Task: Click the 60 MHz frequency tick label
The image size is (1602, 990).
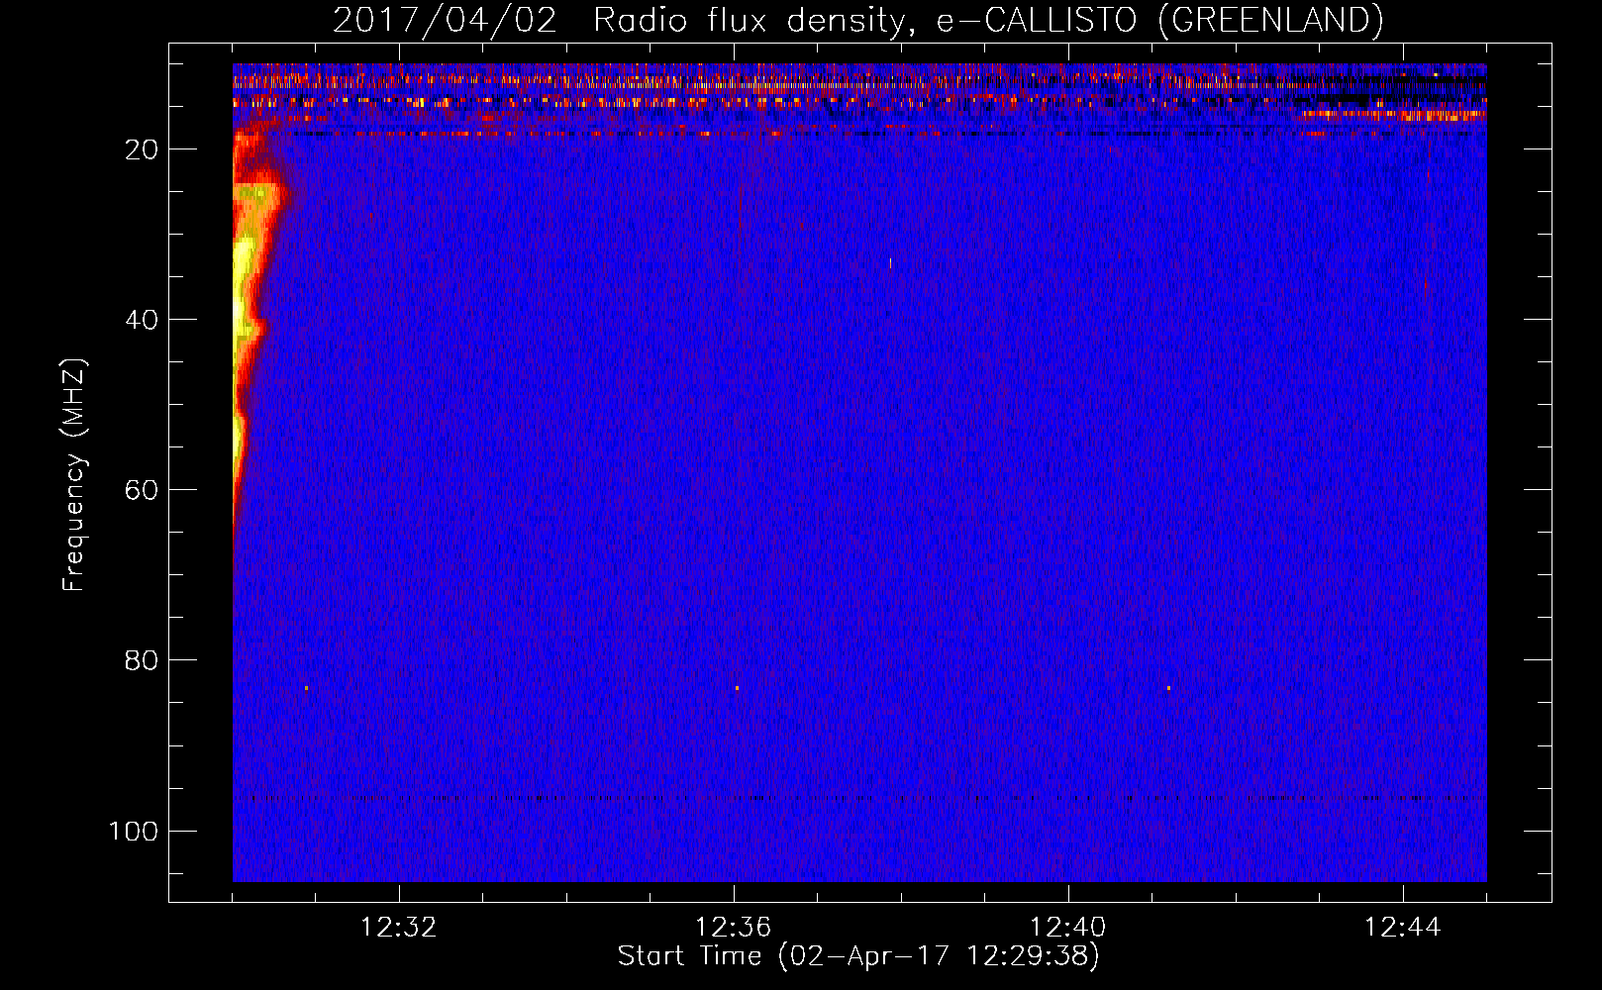Action: (x=142, y=490)
